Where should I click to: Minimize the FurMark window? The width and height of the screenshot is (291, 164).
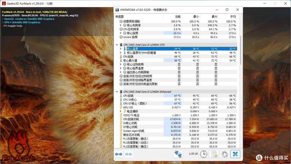265,3
